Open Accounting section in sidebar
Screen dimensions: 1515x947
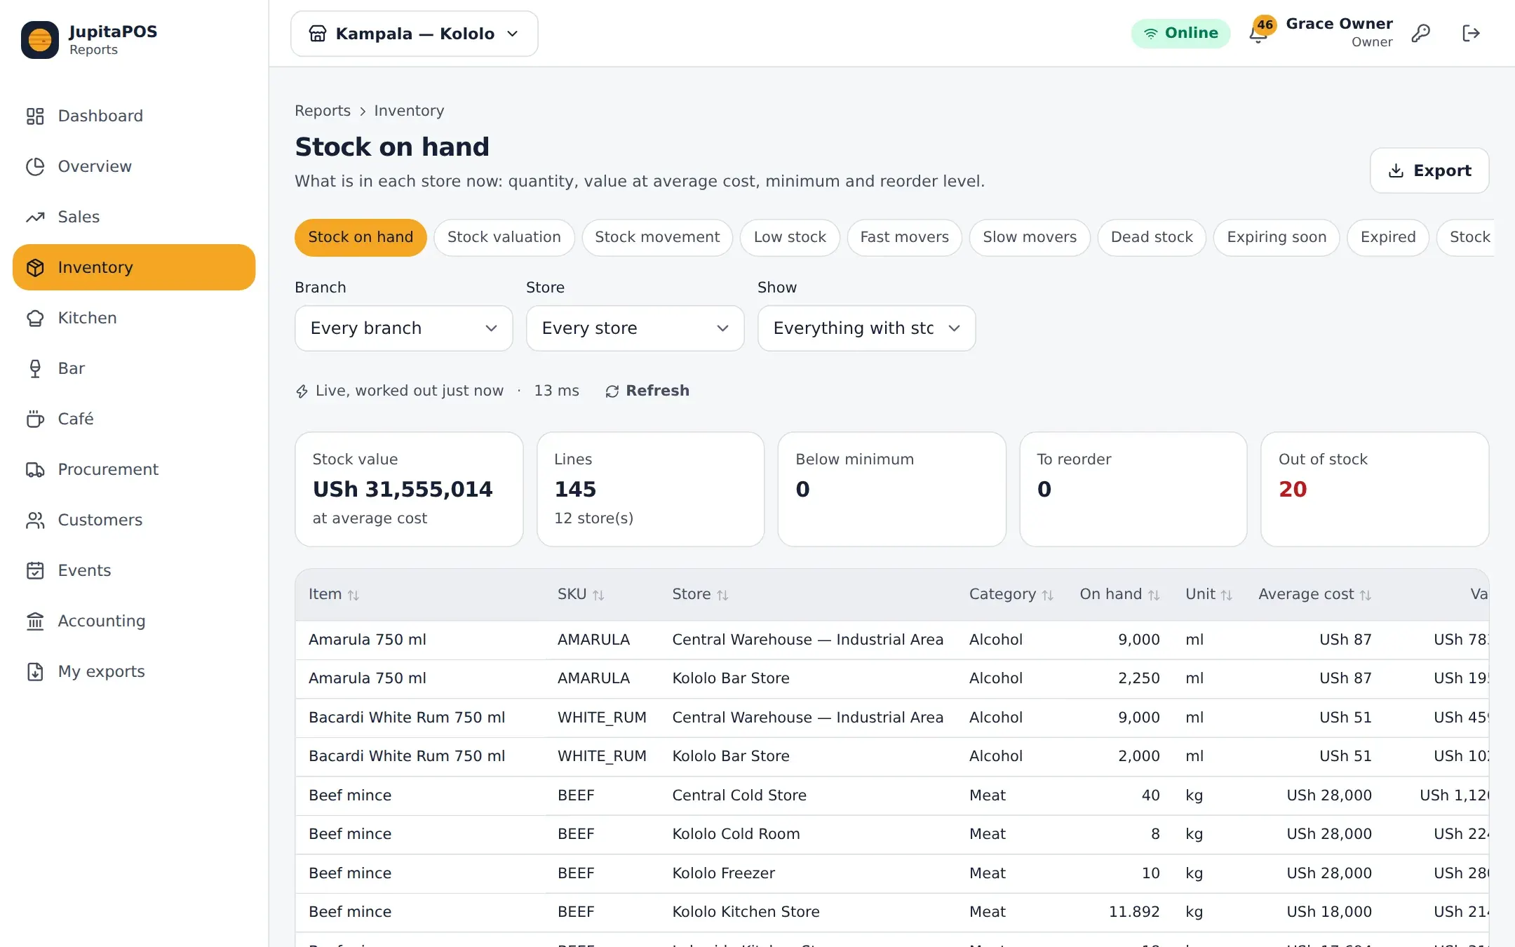[134, 621]
